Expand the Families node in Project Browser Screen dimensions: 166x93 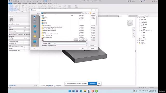pos(138,41)
